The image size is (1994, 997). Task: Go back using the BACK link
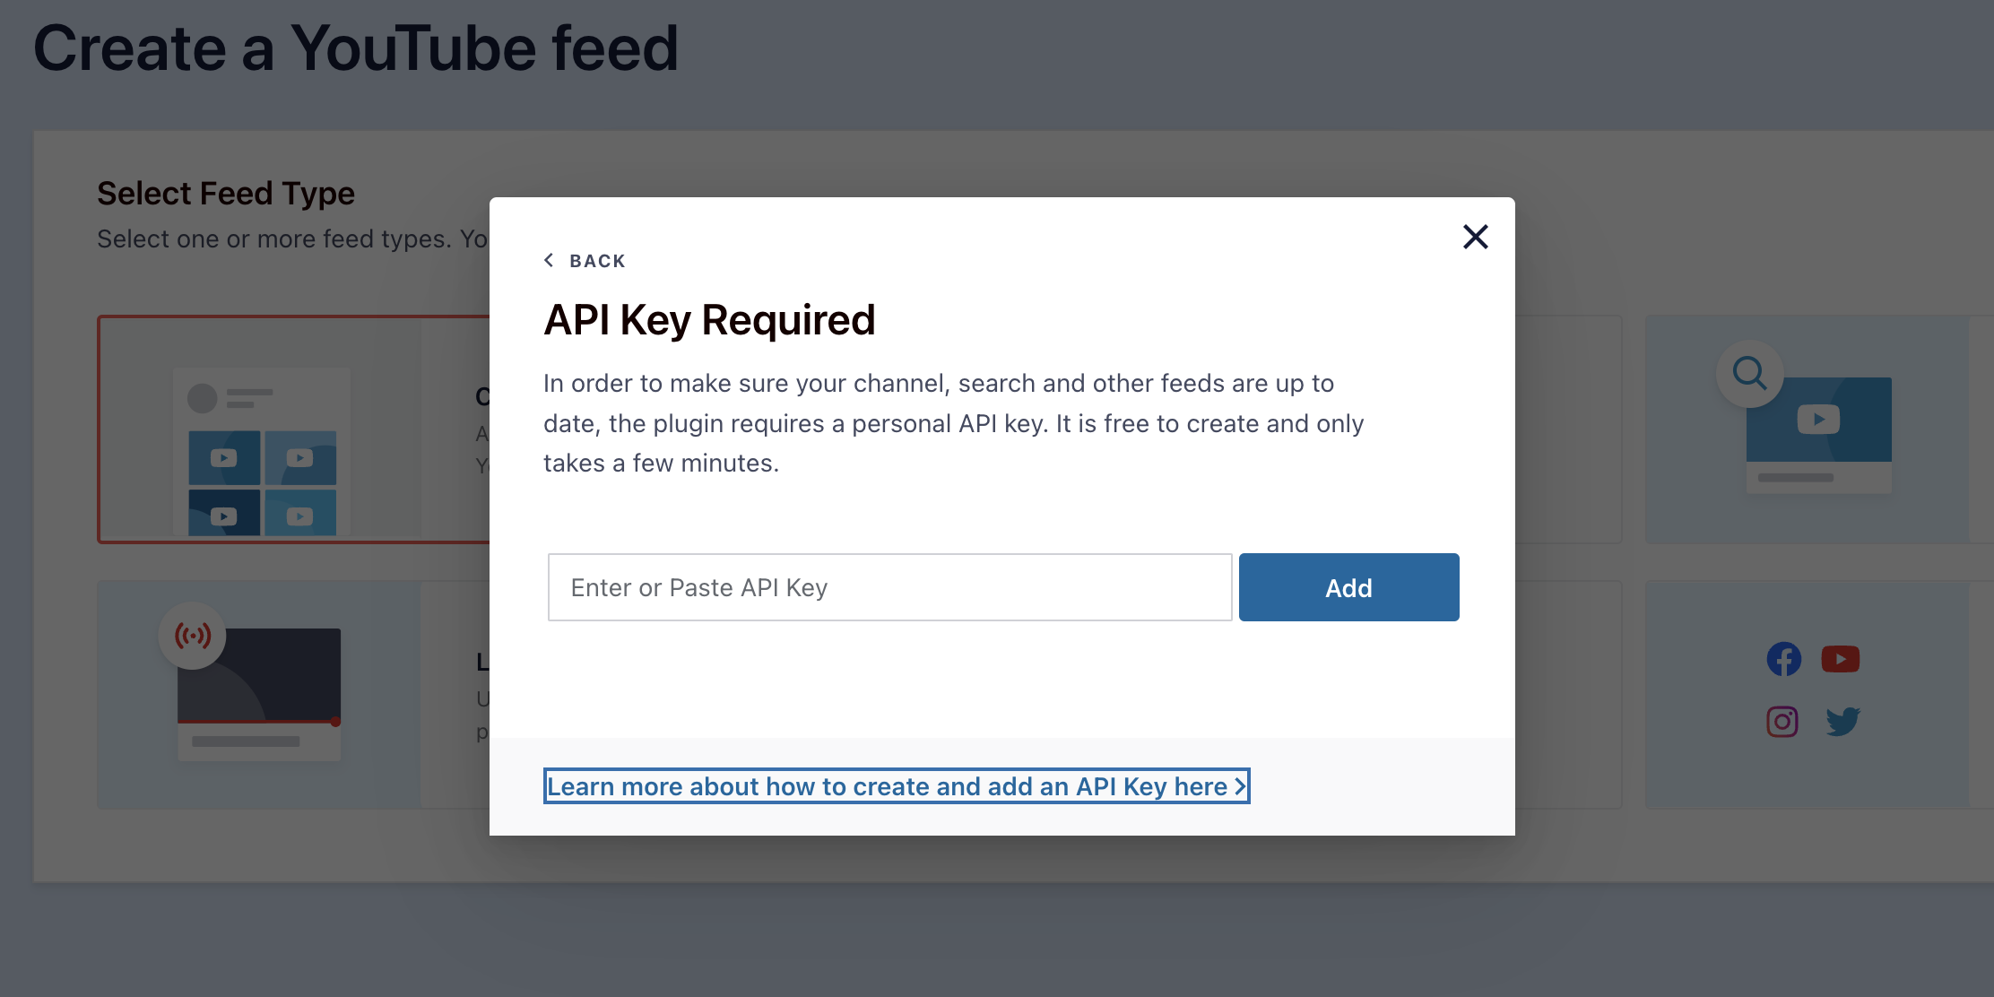pos(585,261)
